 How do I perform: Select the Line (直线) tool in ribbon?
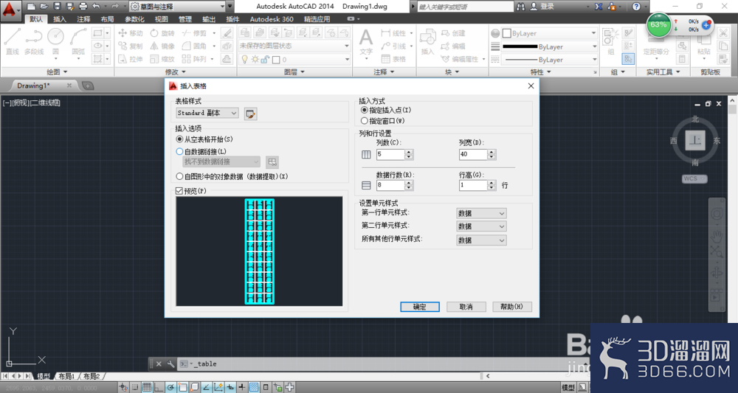[13, 41]
